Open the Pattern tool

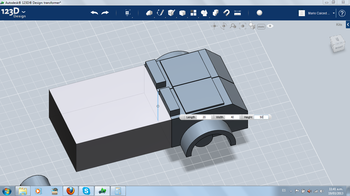coord(193,13)
